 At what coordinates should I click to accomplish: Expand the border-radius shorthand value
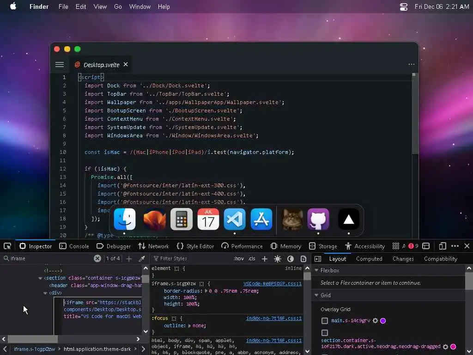coord(206,291)
